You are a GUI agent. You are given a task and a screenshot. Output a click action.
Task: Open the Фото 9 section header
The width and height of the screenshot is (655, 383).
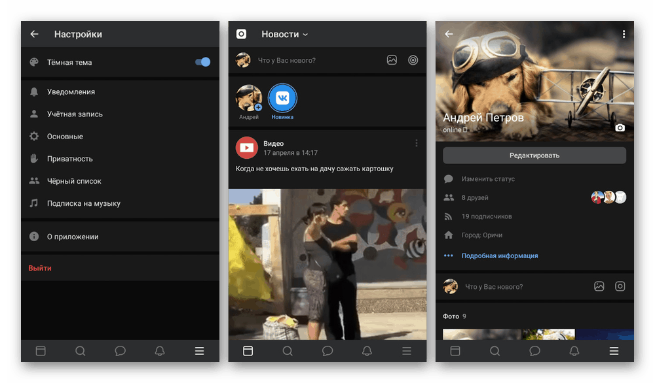(x=455, y=316)
